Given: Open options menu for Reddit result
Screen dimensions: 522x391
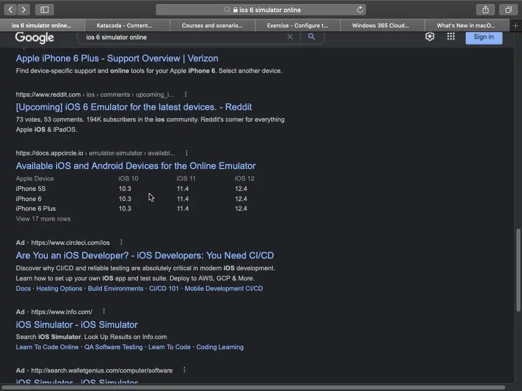Looking at the screenshot, I should [186, 94].
